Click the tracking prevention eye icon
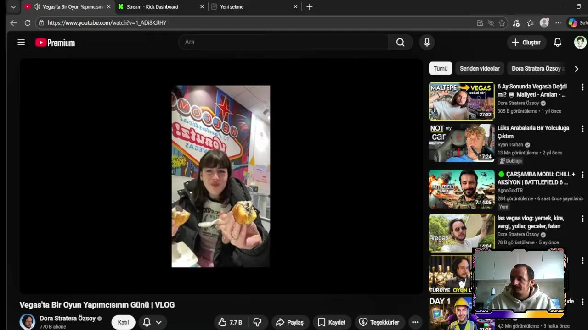 click(491, 23)
